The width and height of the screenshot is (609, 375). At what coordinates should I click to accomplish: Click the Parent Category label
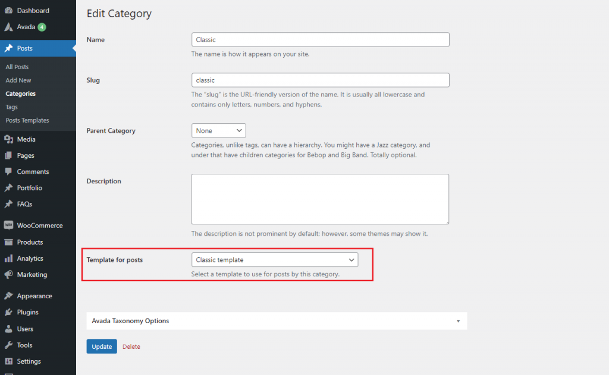(x=111, y=130)
